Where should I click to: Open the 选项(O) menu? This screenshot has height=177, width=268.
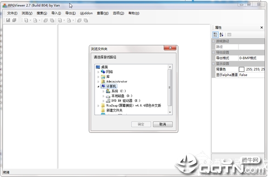click(118, 13)
